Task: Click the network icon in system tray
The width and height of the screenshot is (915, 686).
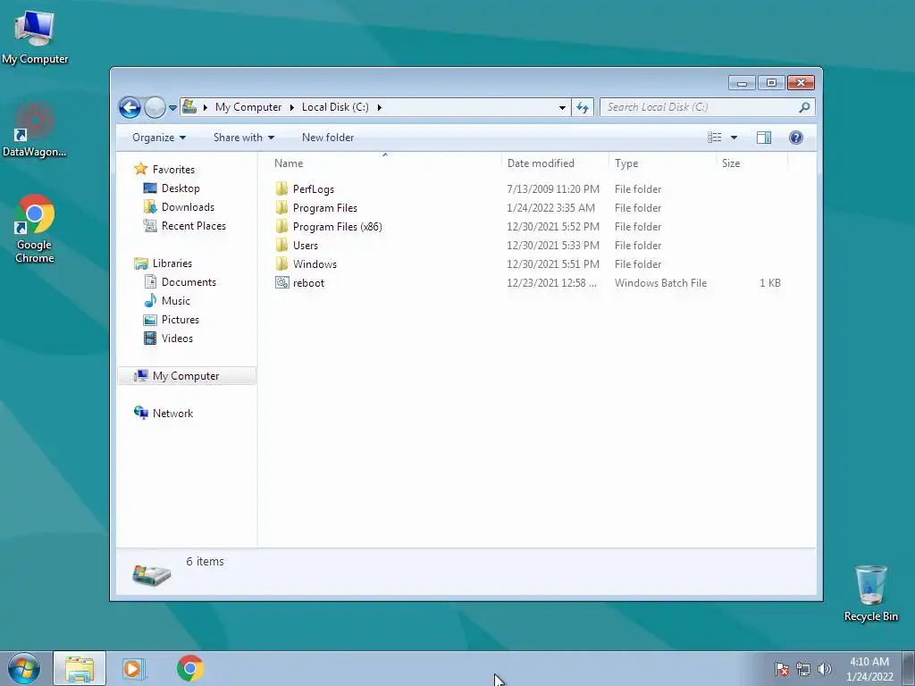Action: (803, 669)
